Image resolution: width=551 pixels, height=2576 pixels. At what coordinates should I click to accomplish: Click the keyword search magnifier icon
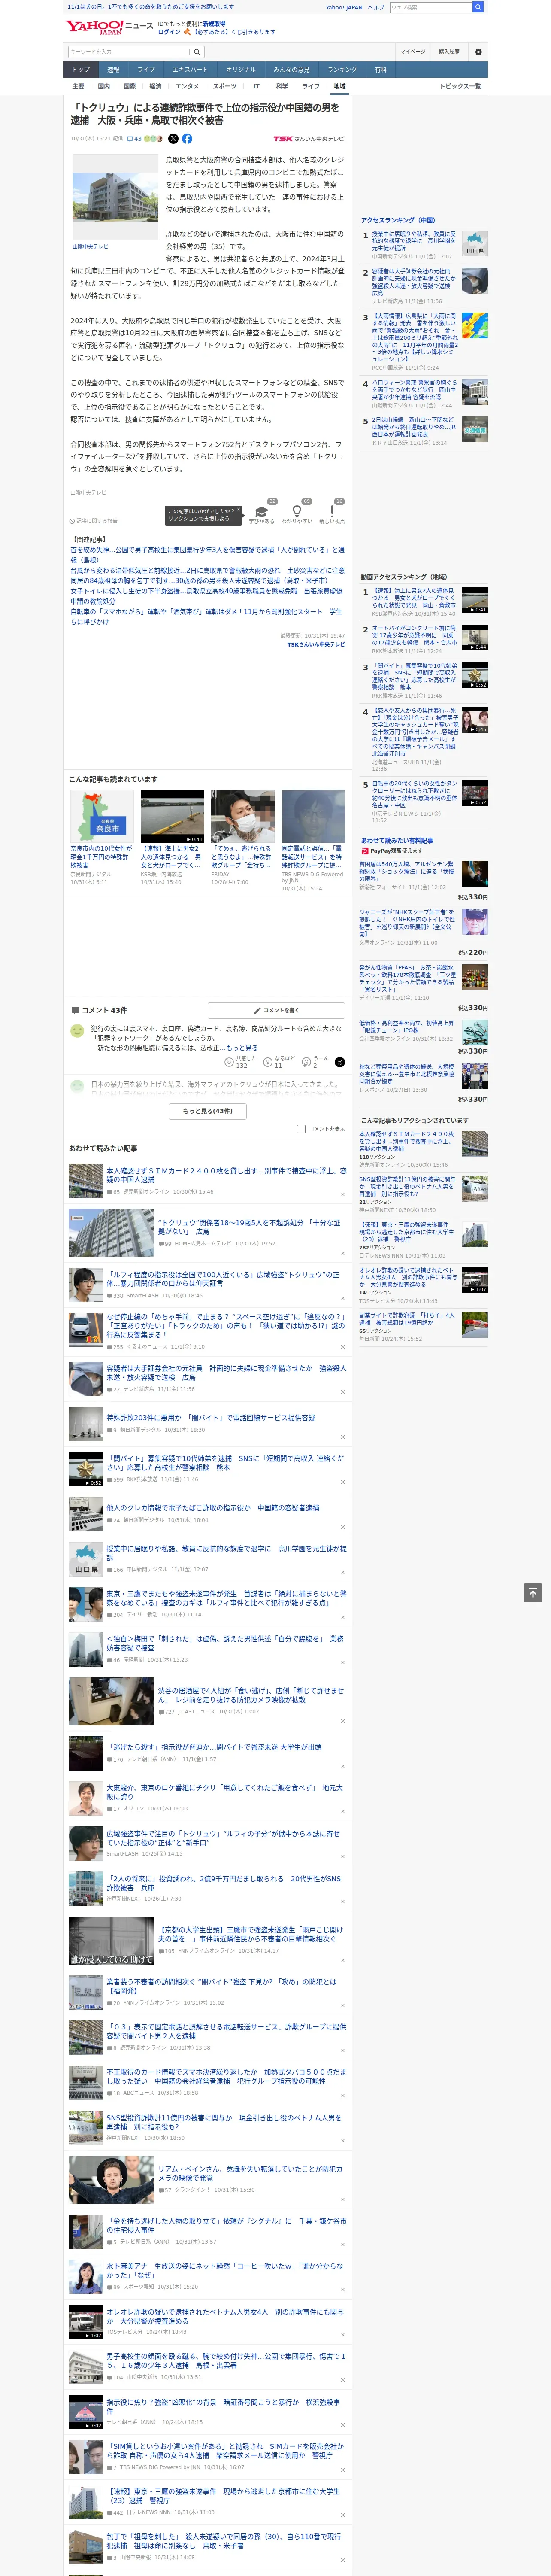click(198, 51)
